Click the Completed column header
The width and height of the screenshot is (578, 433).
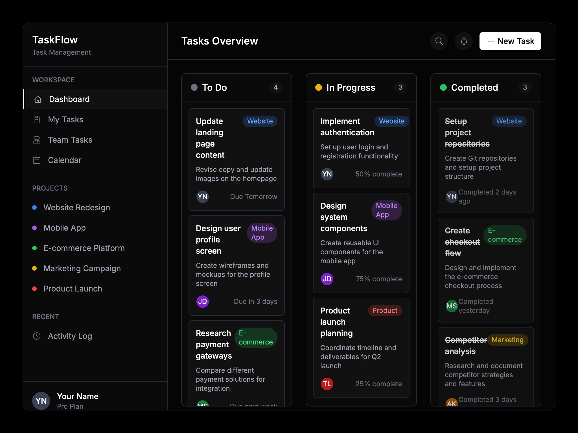[486, 87]
